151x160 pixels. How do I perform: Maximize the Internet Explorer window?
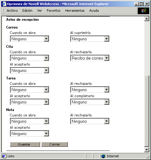point(141,4)
